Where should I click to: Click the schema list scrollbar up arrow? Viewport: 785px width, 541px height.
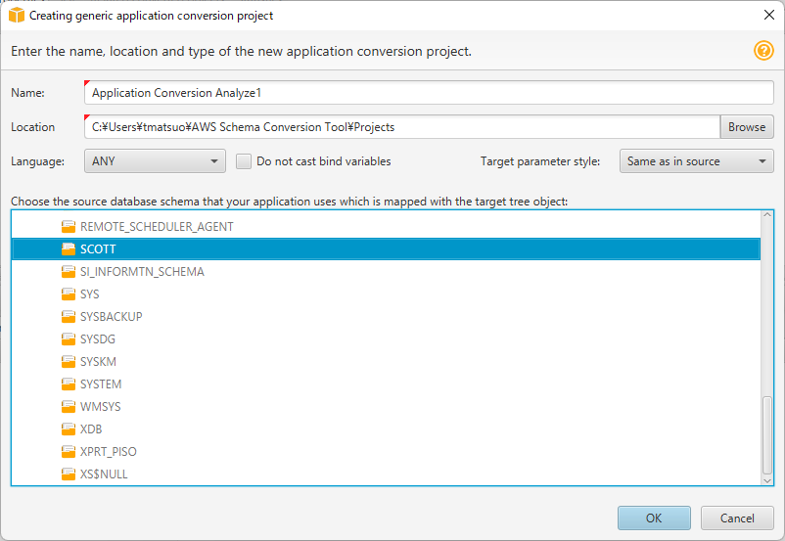(767, 215)
